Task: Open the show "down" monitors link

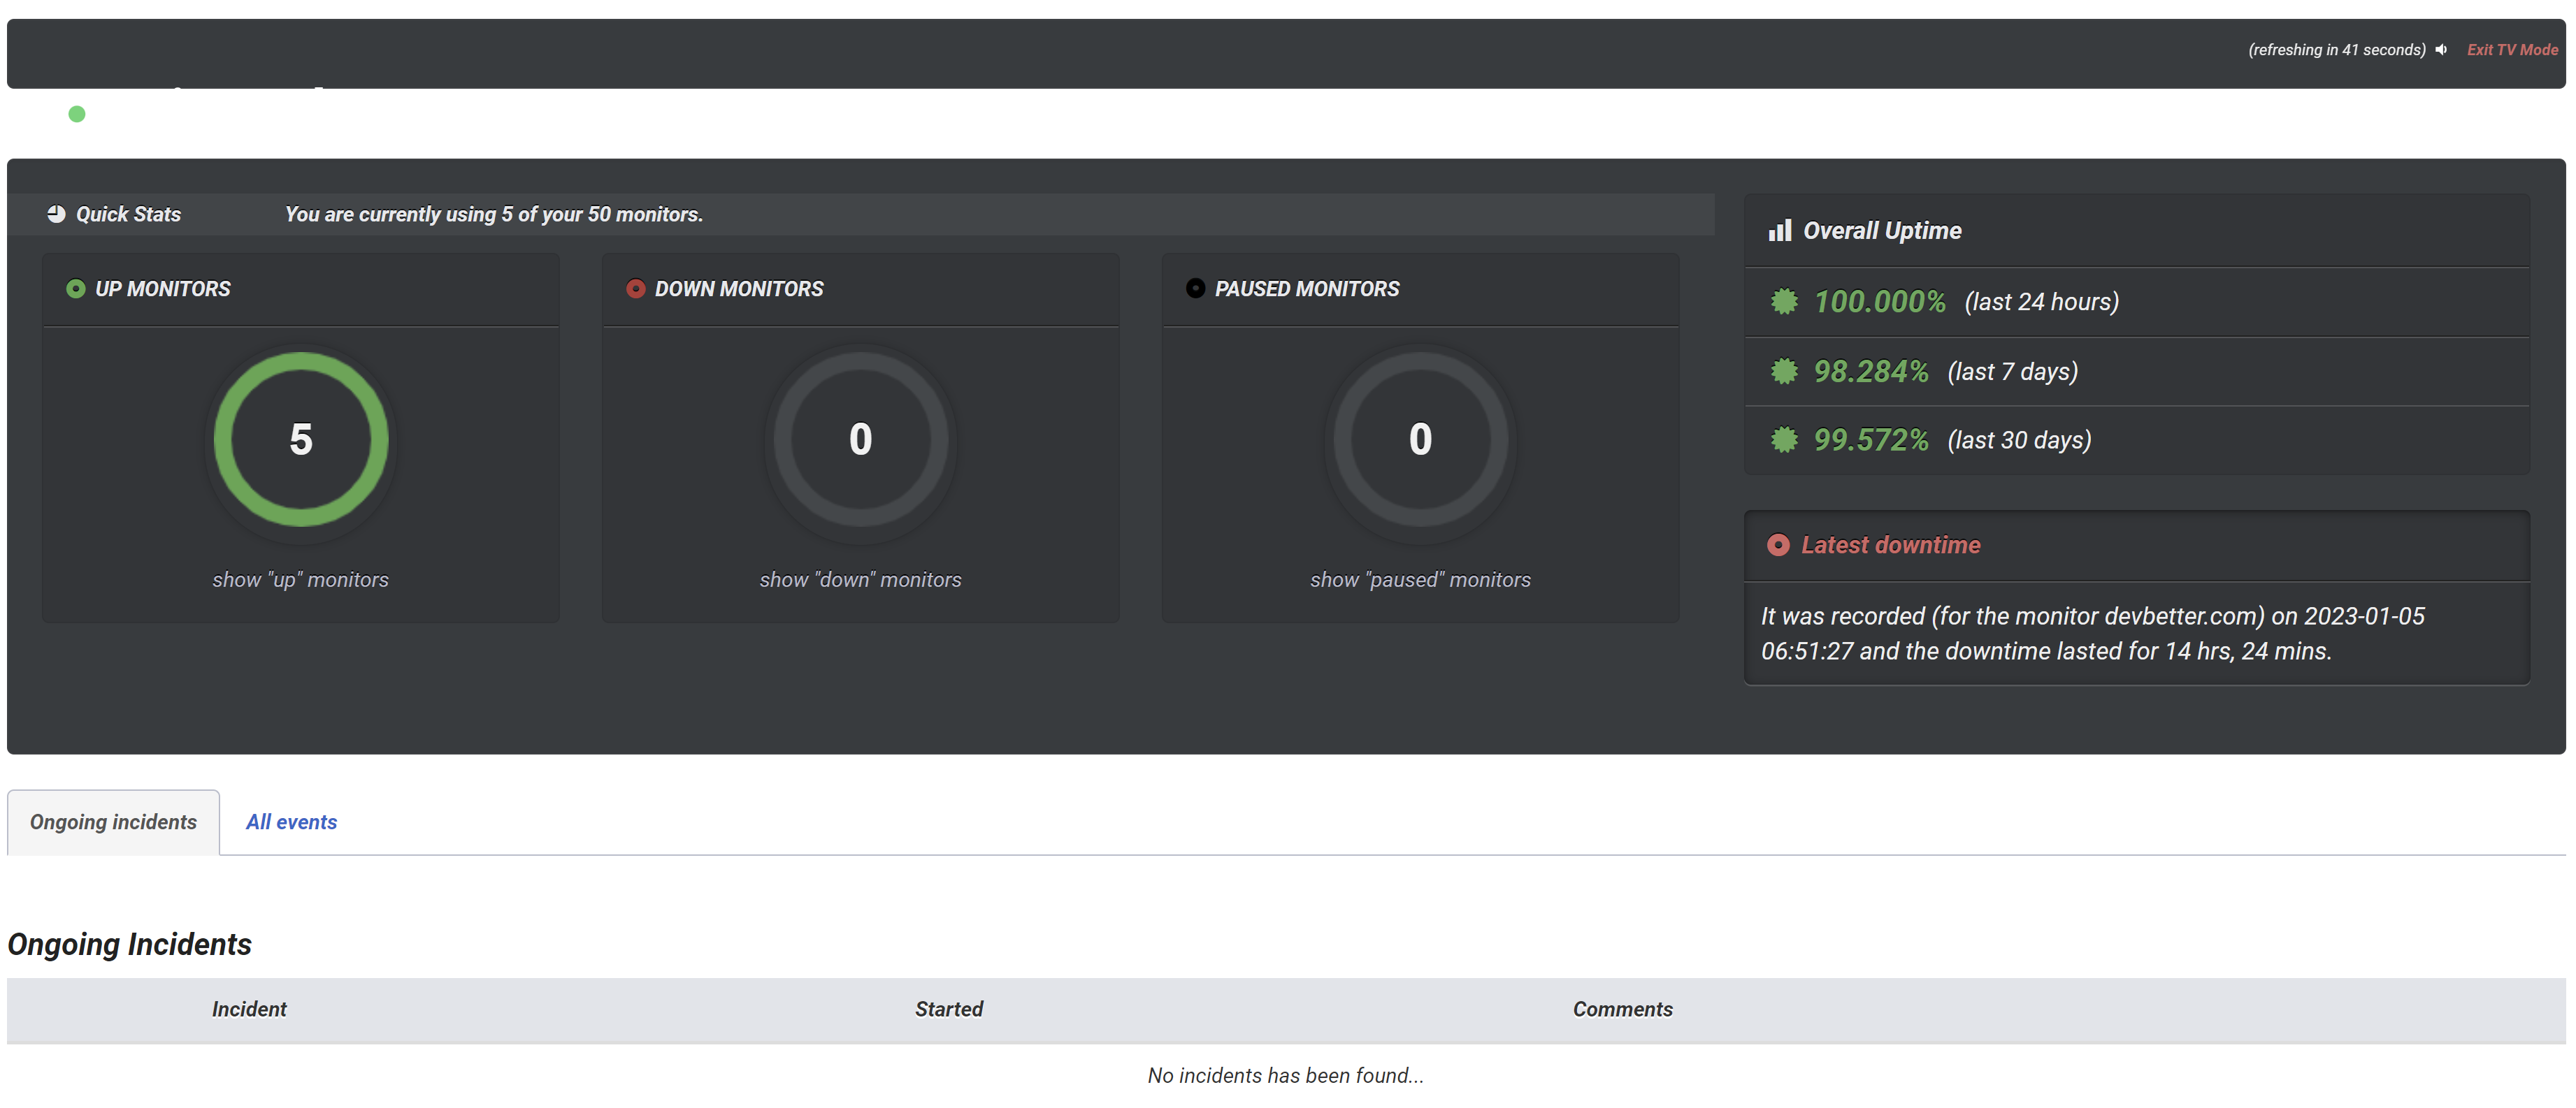Action: coord(860,578)
